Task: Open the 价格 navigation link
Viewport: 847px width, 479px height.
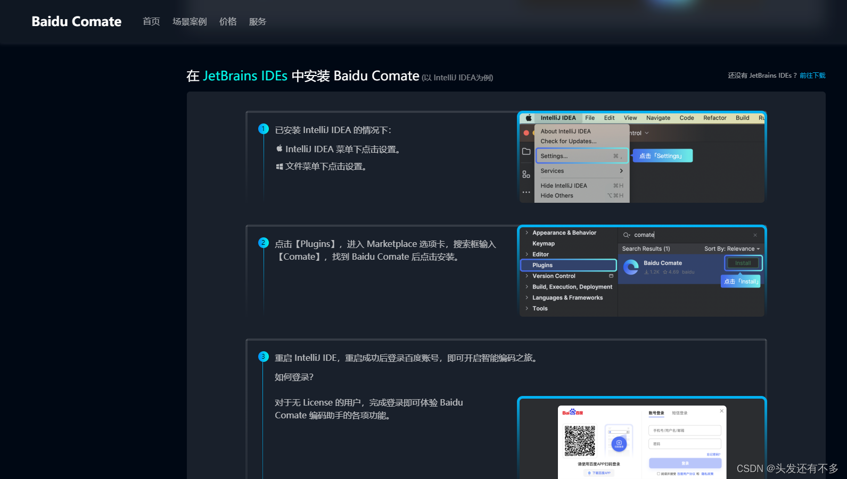Action: point(228,22)
